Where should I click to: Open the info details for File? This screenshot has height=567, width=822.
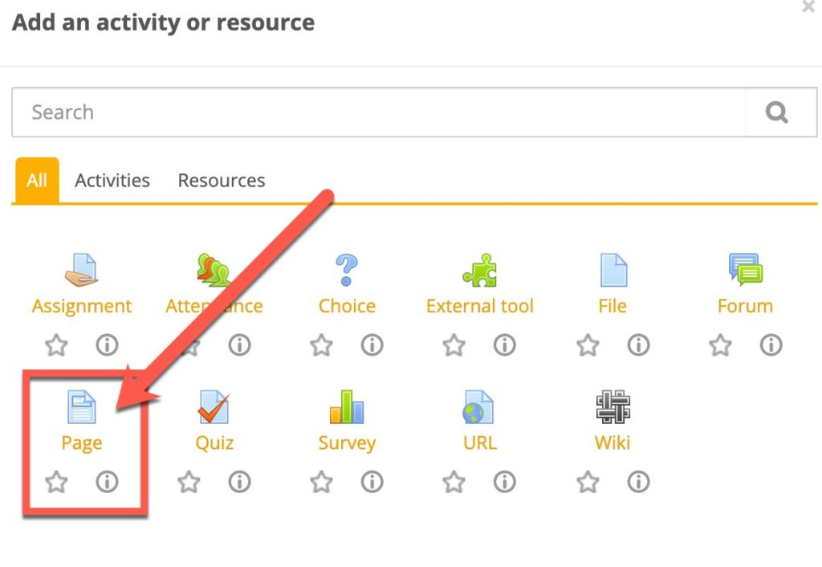click(638, 345)
